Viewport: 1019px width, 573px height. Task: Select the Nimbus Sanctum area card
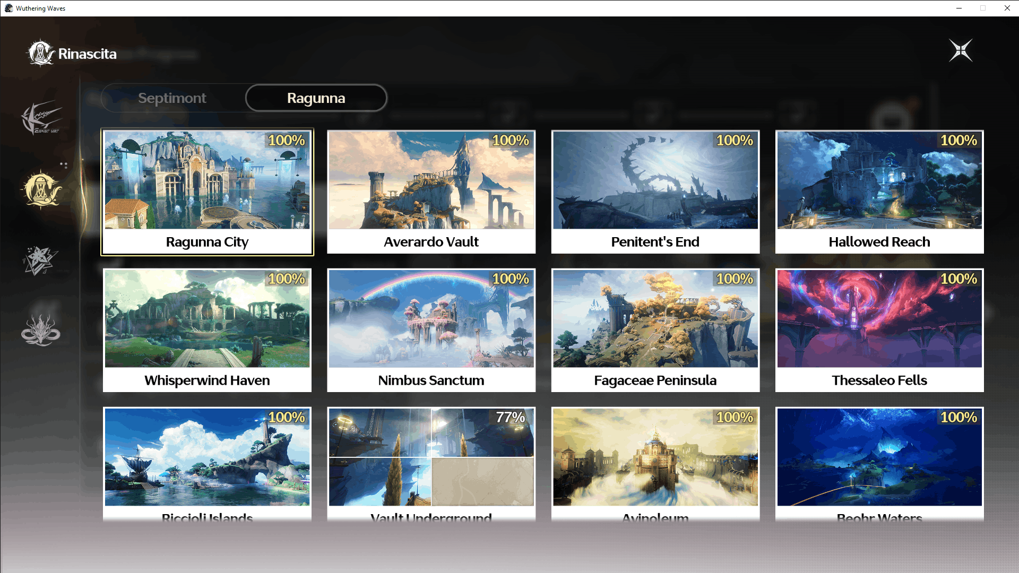pos(431,331)
